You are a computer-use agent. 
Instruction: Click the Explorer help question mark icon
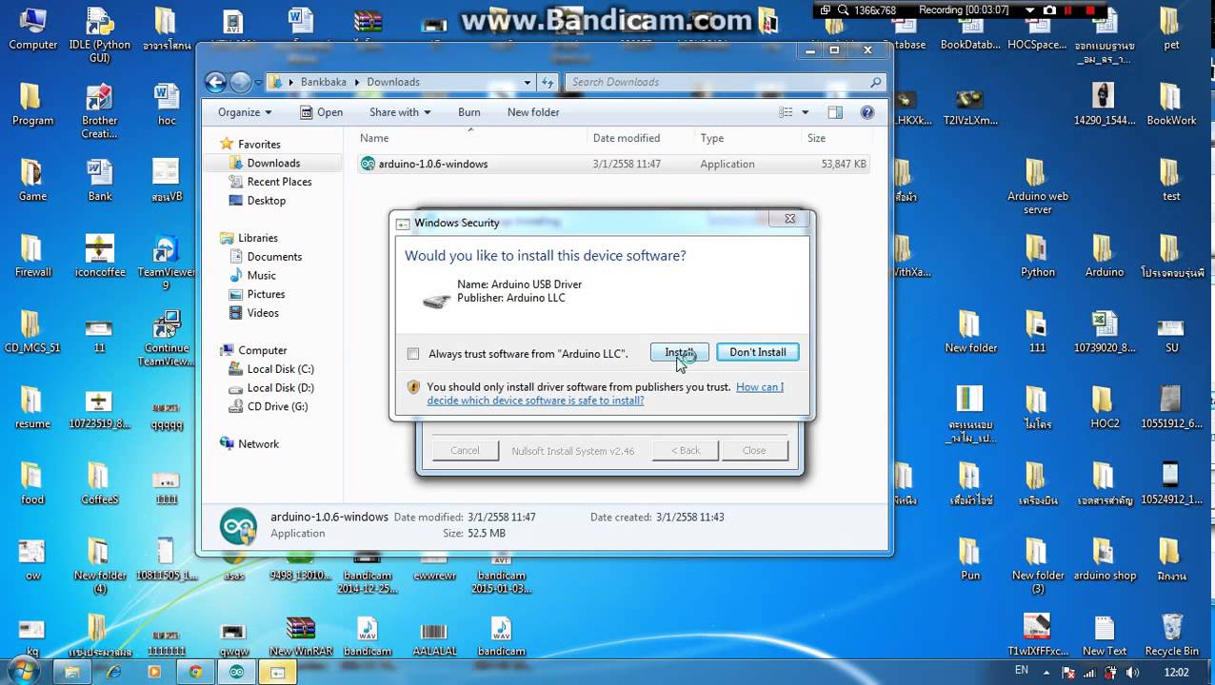[867, 112]
